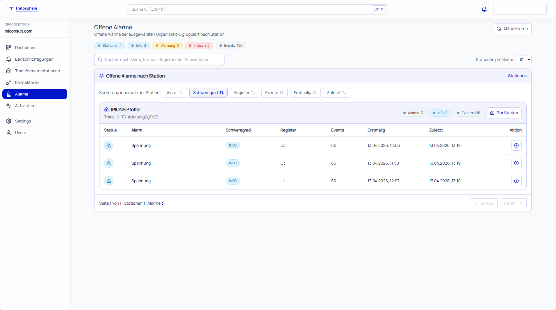The image size is (556, 310).
Task: Click warning status icon of U1 alarm
Action: coord(109,181)
